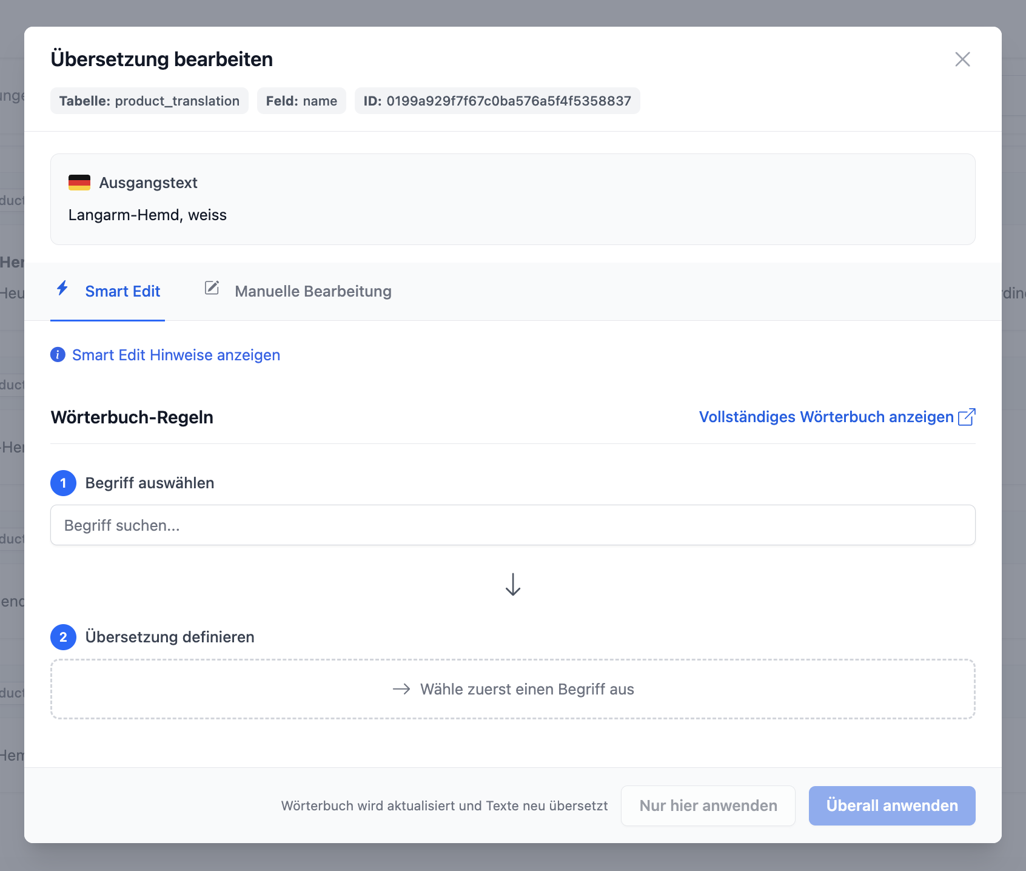
Task: Click the downward arrow between steps
Action: tap(513, 585)
